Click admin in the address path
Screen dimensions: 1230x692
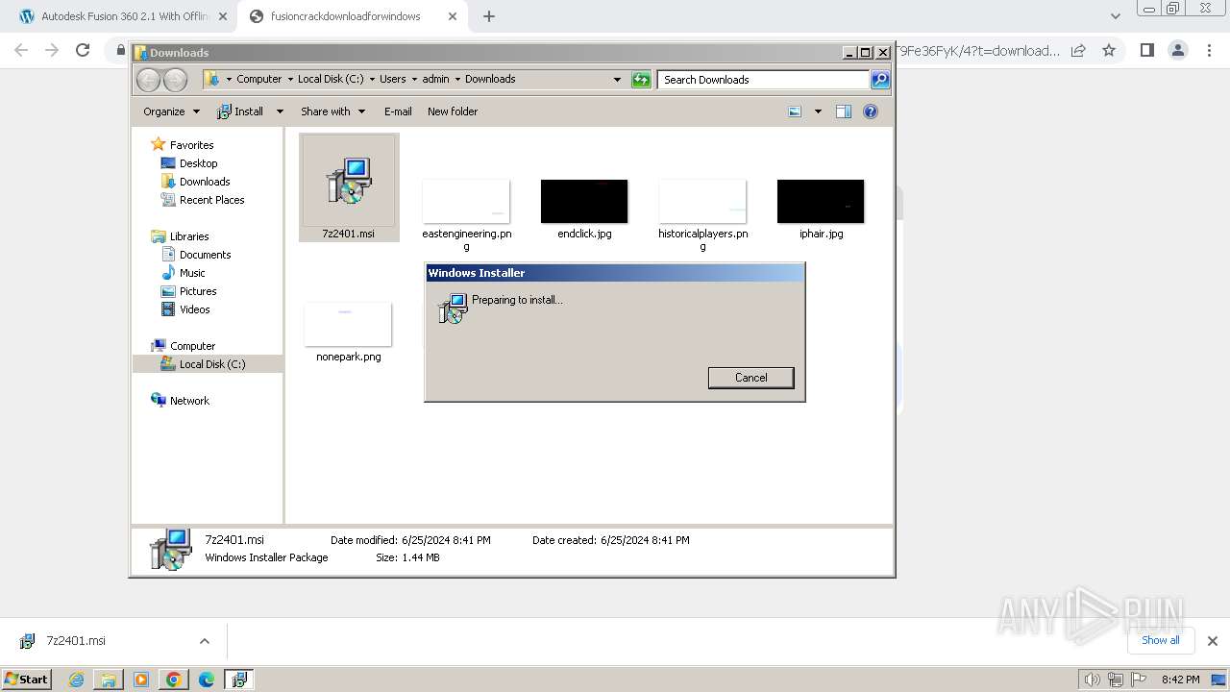point(435,79)
